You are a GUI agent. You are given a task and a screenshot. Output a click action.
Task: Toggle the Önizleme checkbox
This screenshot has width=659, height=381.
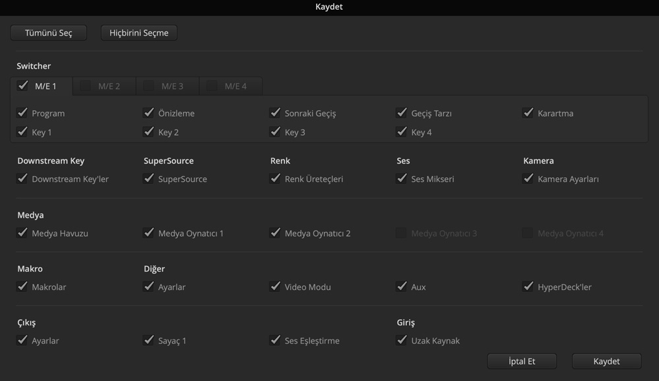[149, 113]
